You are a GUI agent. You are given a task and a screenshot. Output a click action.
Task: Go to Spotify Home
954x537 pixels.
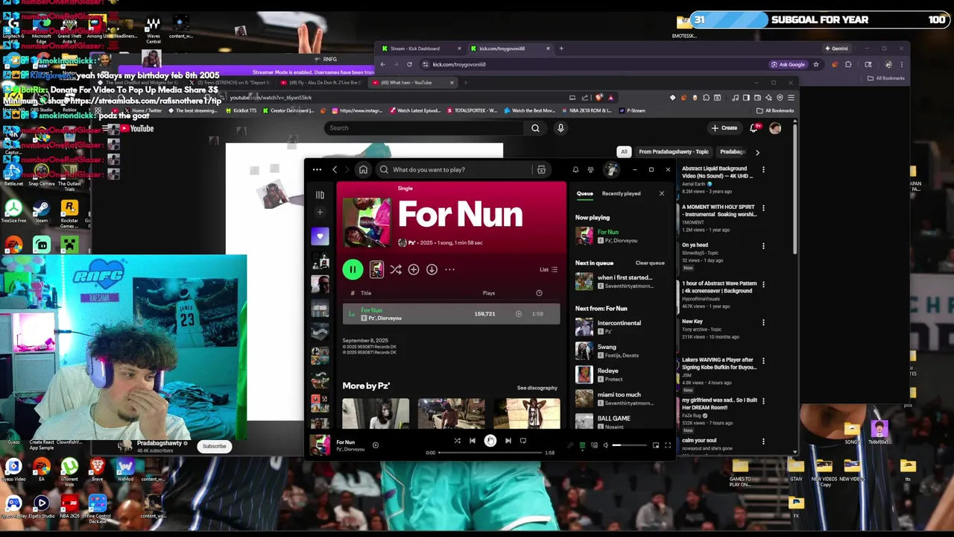pyautogui.click(x=363, y=169)
